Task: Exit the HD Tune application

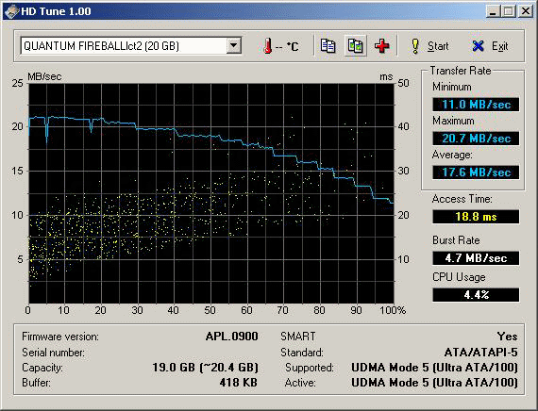Action: pyautogui.click(x=490, y=46)
